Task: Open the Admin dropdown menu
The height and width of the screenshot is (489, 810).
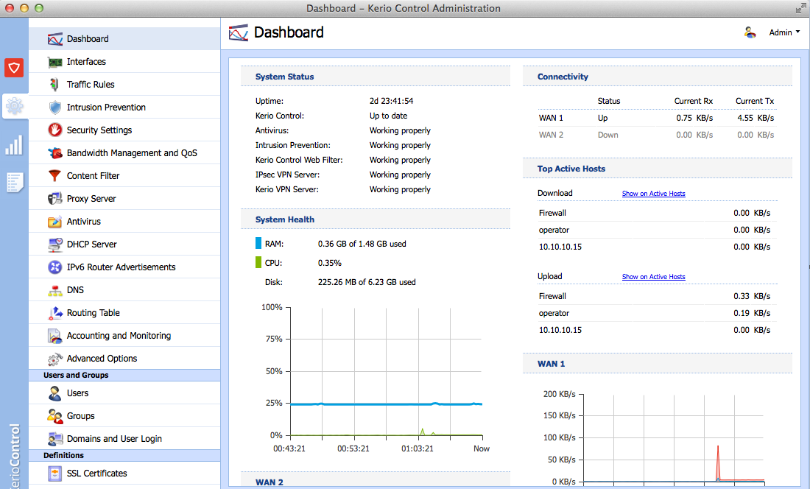Action: tap(784, 32)
